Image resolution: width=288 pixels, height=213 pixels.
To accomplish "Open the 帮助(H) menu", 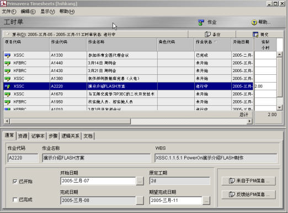I will tap(67, 12).
